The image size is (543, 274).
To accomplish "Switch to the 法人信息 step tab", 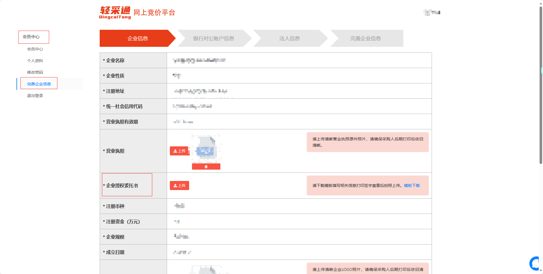I will click(x=289, y=38).
